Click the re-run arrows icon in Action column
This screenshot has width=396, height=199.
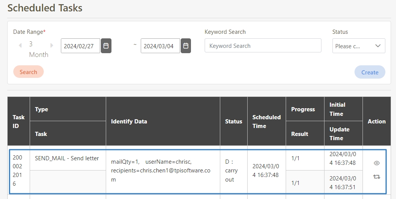click(377, 177)
